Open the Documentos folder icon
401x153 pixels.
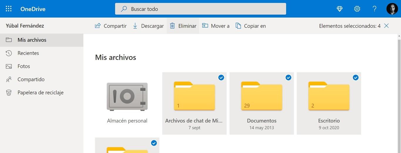(262, 96)
